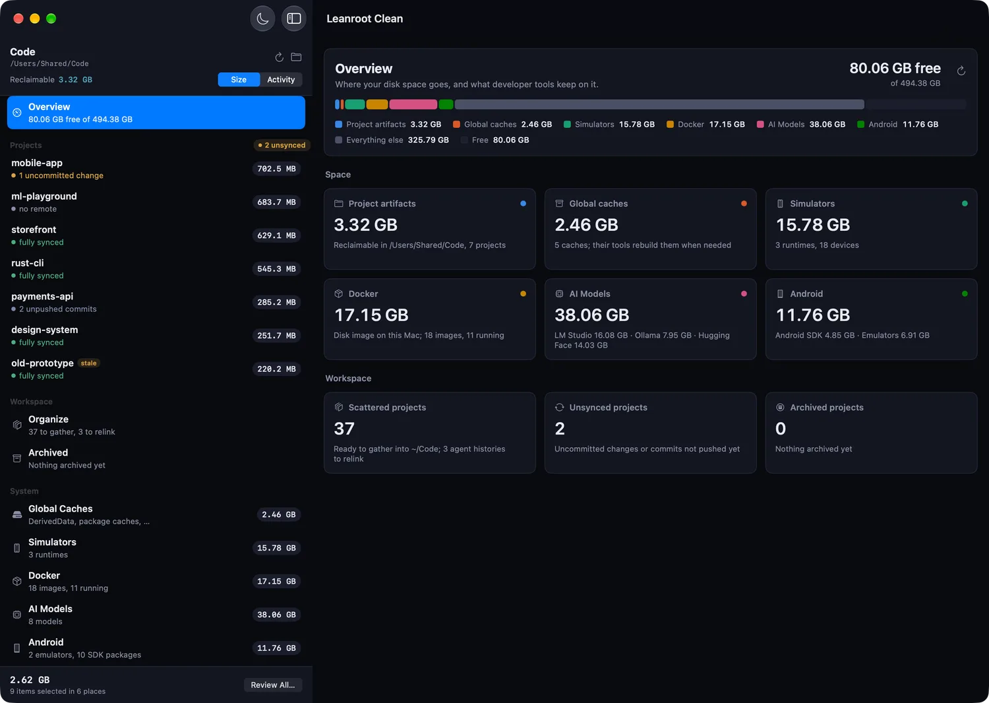Image resolution: width=989 pixels, height=703 pixels.
Task: Click Scattered projects card icon
Action: click(339, 408)
